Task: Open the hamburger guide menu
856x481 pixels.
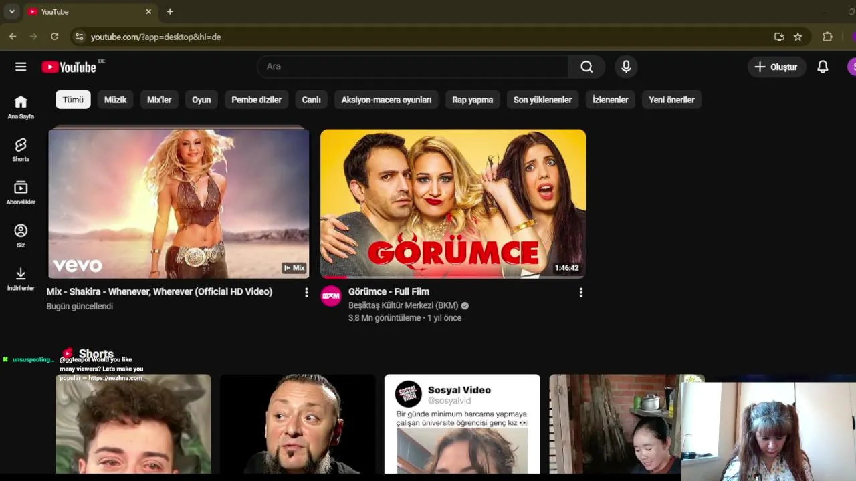Action: [x=21, y=67]
